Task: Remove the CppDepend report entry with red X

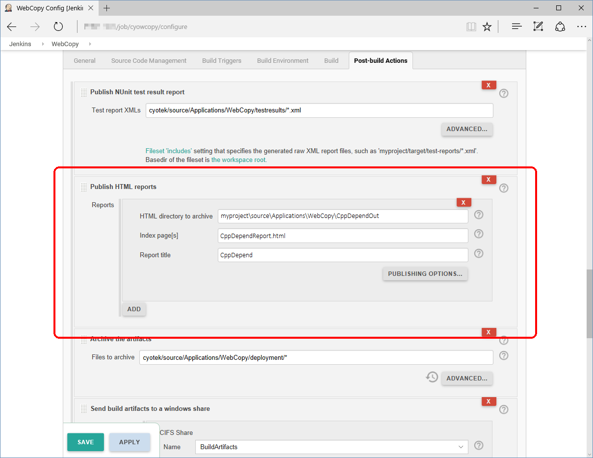Action: tap(464, 202)
